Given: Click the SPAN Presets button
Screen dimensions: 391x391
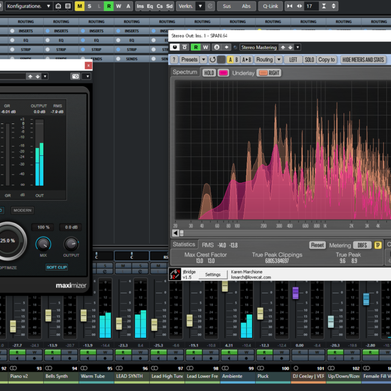Looking at the screenshot, I should (189, 60).
